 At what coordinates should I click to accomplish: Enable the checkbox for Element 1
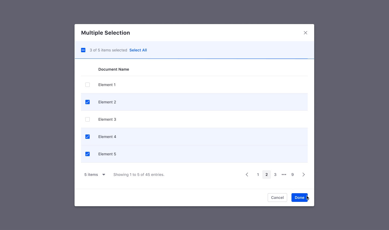point(88,85)
